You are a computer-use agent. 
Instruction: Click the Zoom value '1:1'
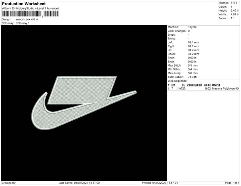(233, 18)
